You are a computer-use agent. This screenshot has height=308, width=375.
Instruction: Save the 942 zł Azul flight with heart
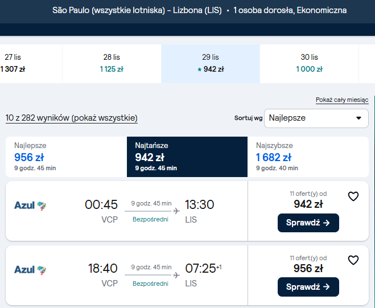[x=353, y=196]
